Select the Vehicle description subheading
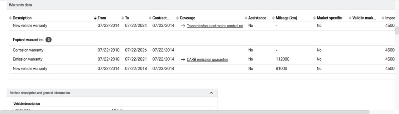This screenshot has width=399, height=114. 27,104
